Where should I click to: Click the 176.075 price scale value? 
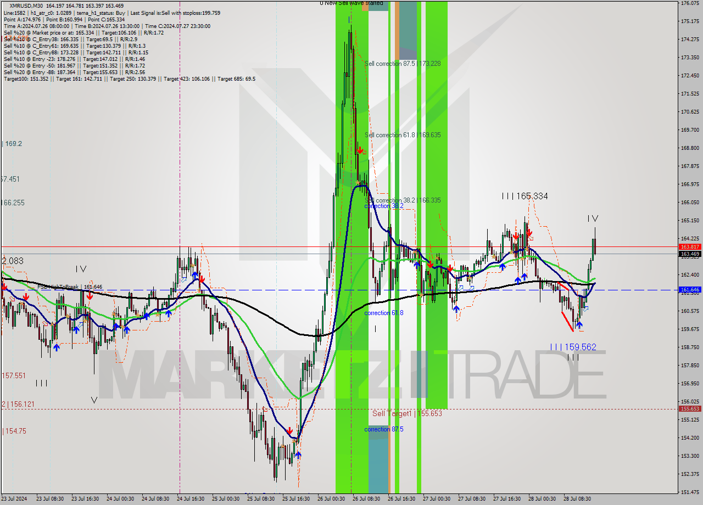(x=690, y=3)
